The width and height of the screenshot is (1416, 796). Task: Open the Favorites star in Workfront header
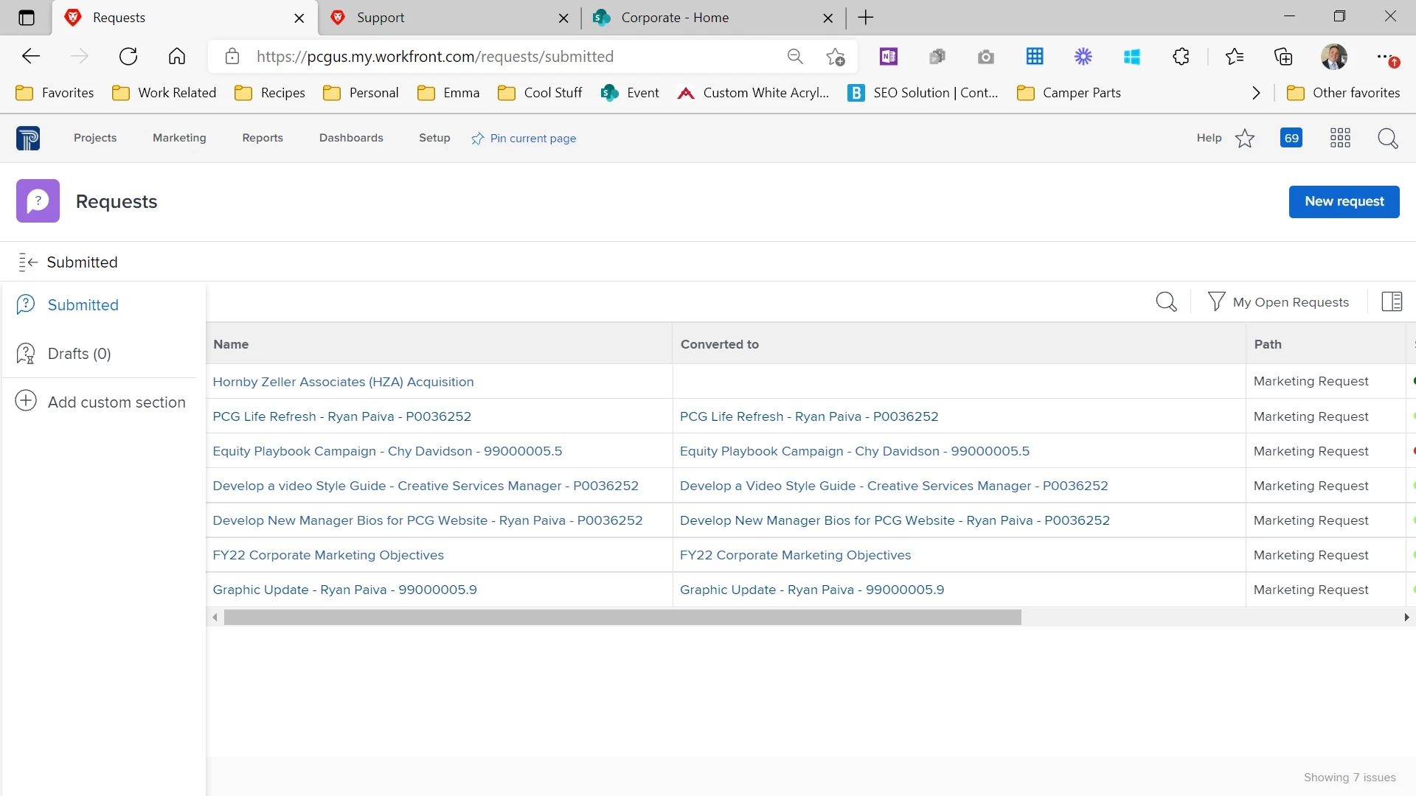1245,138
